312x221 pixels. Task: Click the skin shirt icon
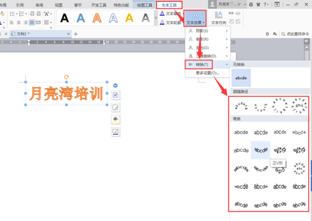tap(258, 4)
